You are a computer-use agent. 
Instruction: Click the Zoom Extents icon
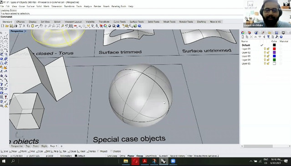(58, 26)
